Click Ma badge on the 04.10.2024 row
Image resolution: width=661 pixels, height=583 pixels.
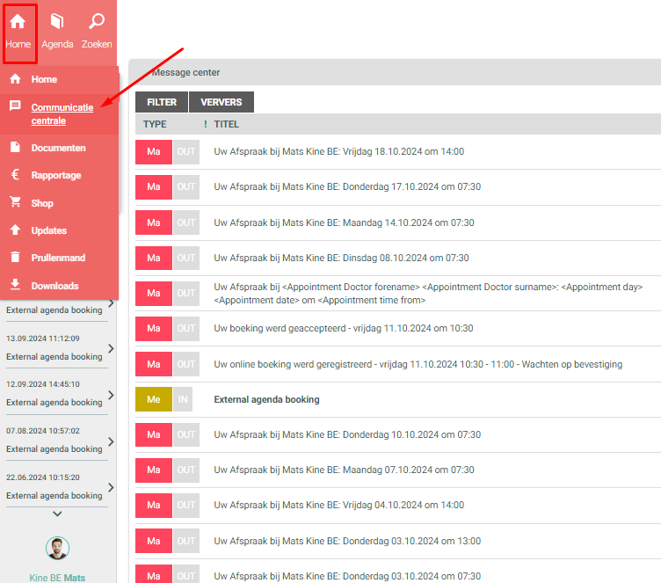[154, 506]
